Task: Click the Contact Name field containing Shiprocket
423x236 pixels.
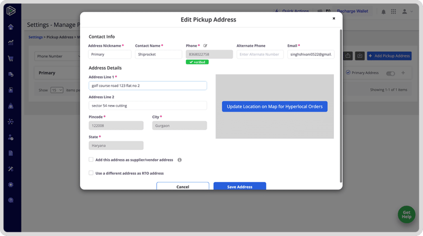Action: tap(158, 54)
